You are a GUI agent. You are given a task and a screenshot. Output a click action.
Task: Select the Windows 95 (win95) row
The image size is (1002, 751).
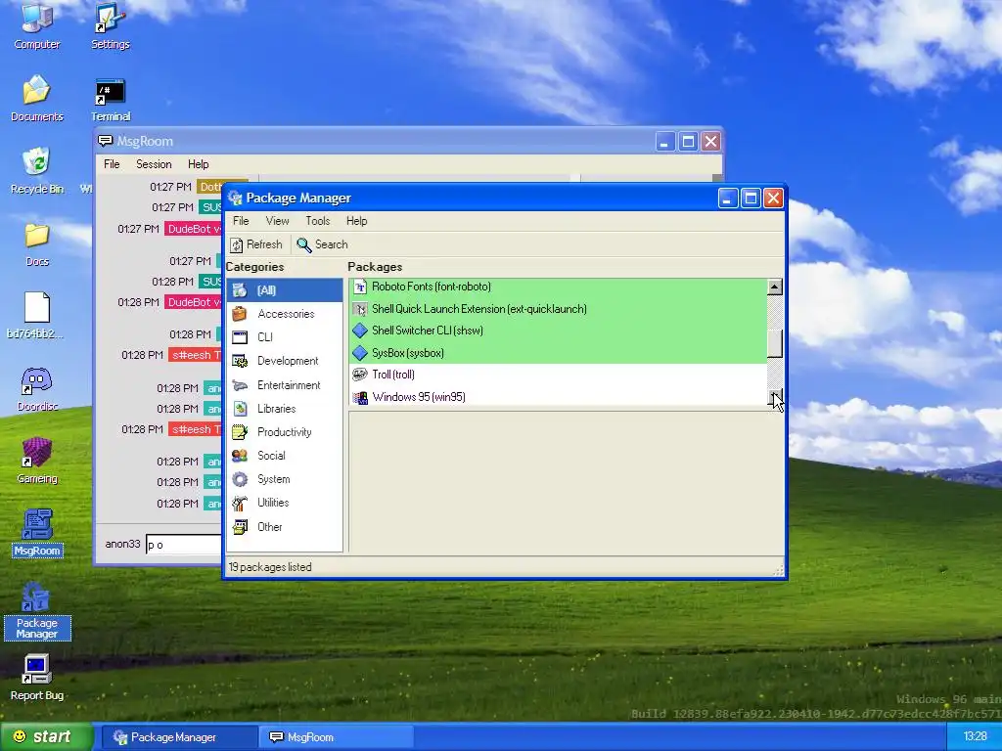tap(558, 397)
